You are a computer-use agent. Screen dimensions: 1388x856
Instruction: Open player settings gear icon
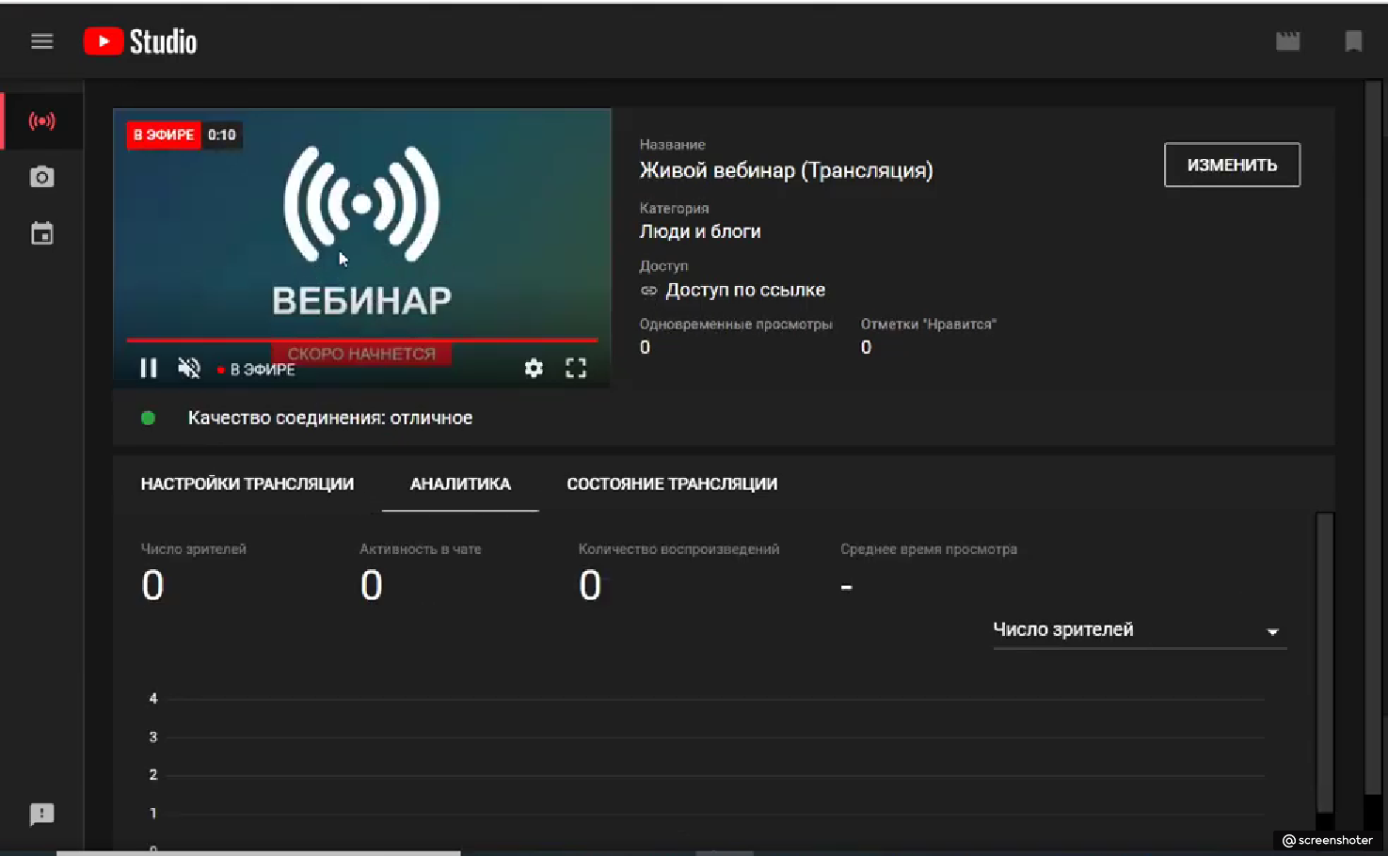pos(534,369)
